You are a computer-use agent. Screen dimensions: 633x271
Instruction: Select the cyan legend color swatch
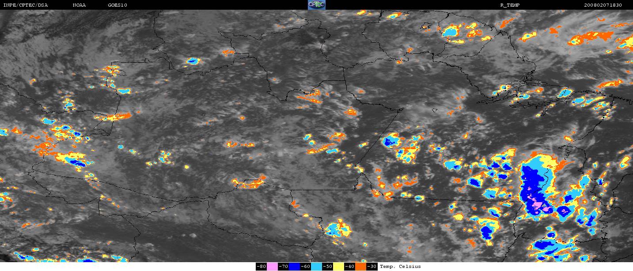coord(316,267)
